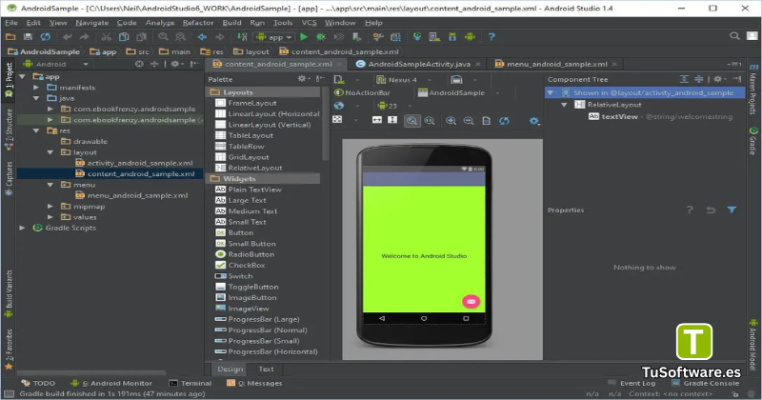
Task: Click the Save All toolbar icon
Action: click(x=28, y=37)
